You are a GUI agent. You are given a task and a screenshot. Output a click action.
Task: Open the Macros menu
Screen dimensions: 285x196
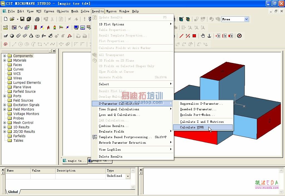[111, 11]
